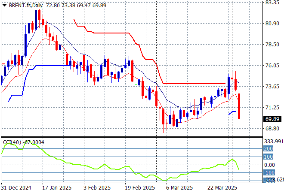Viewport: 284px width, 193px height.
Task: Click the 3 Feb 2025 date label
Action: tap(97, 188)
